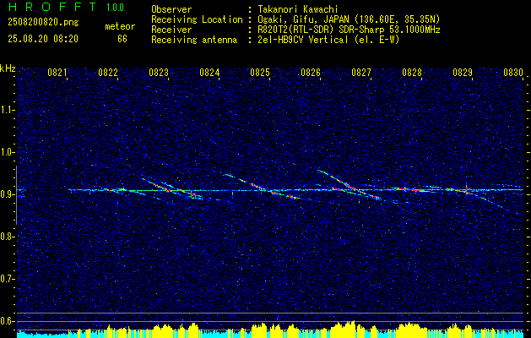This screenshot has width=531, height=338.
Task: Click the 0824 time marker
Action: coord(209,73)
